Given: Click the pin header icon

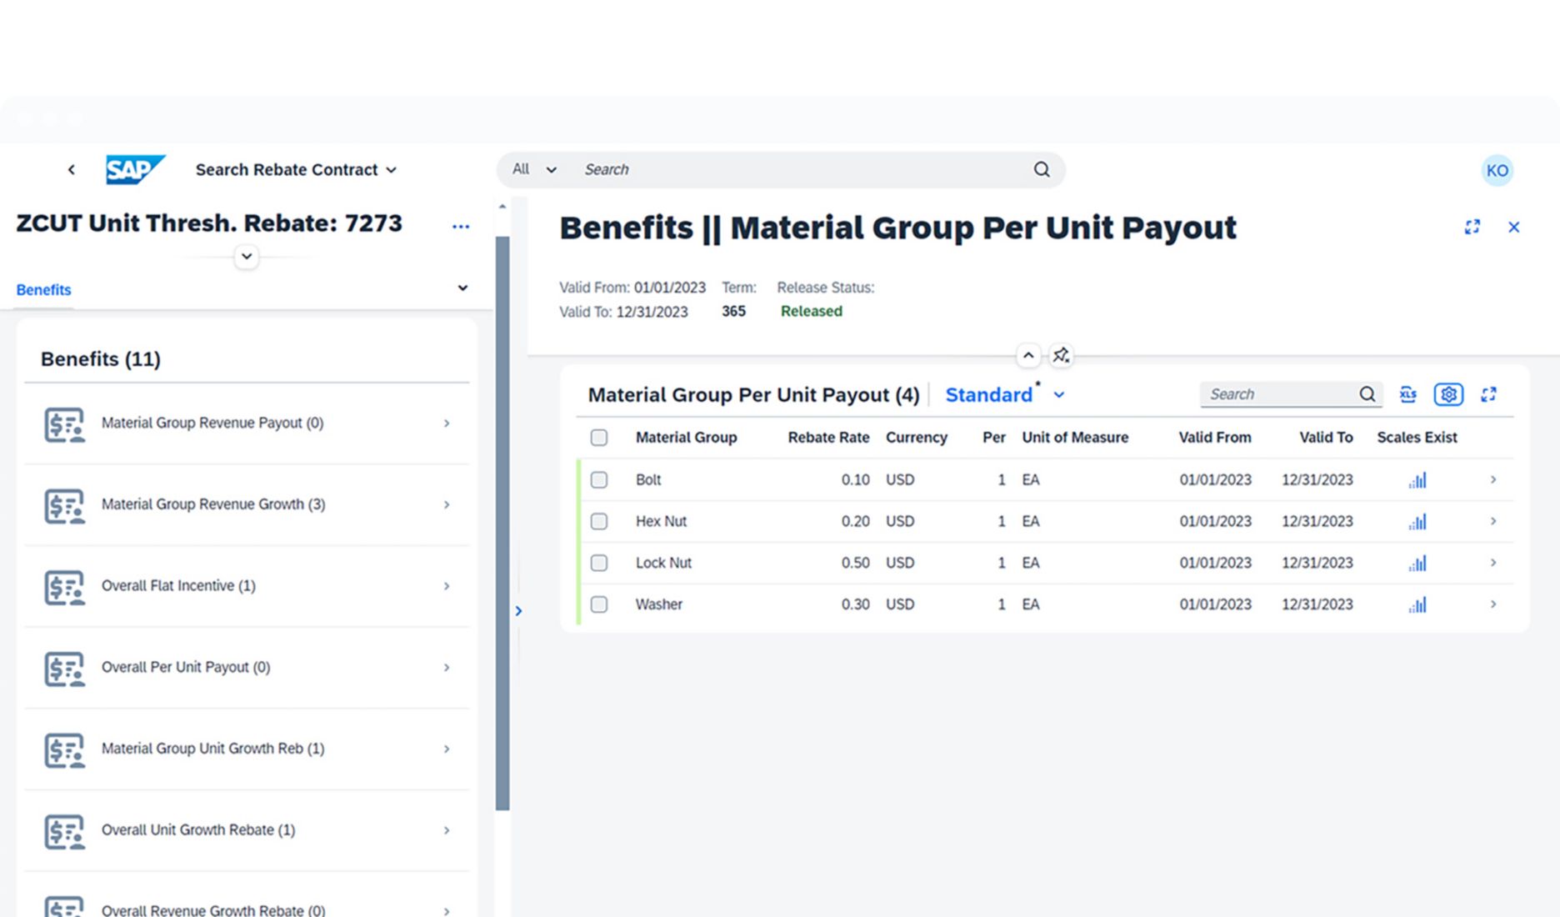Looking at the screenshot, I should pyautogui.click(x=1060, y=356).
